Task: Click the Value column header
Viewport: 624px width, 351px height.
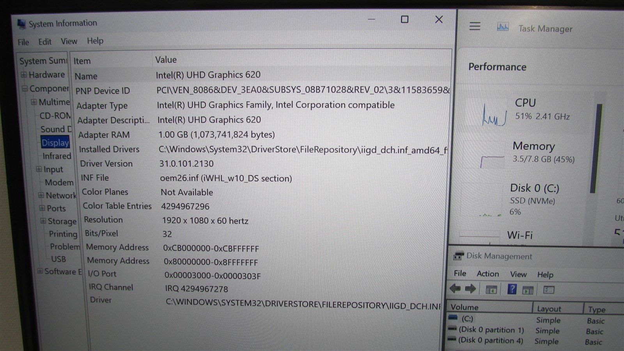Action: point(301,59)
